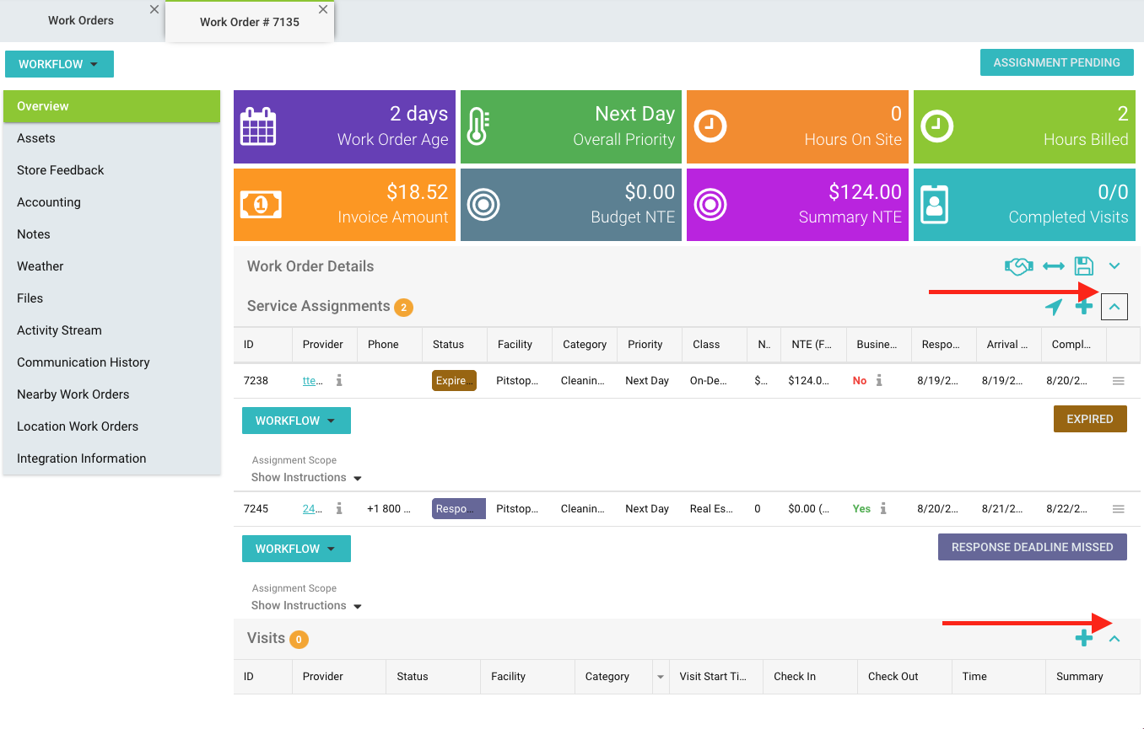Switch to the Work Orders tab

(81, 20)
